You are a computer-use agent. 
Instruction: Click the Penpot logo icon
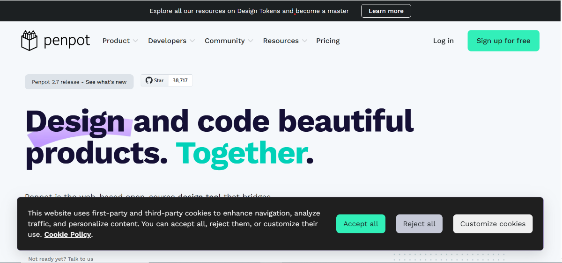tap(29, 41)
